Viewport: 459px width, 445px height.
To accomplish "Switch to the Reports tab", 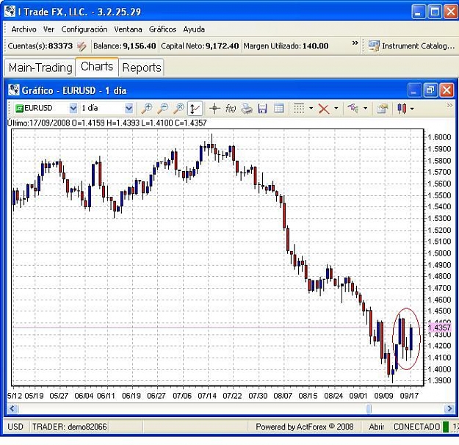I will [x=142, y=68].
